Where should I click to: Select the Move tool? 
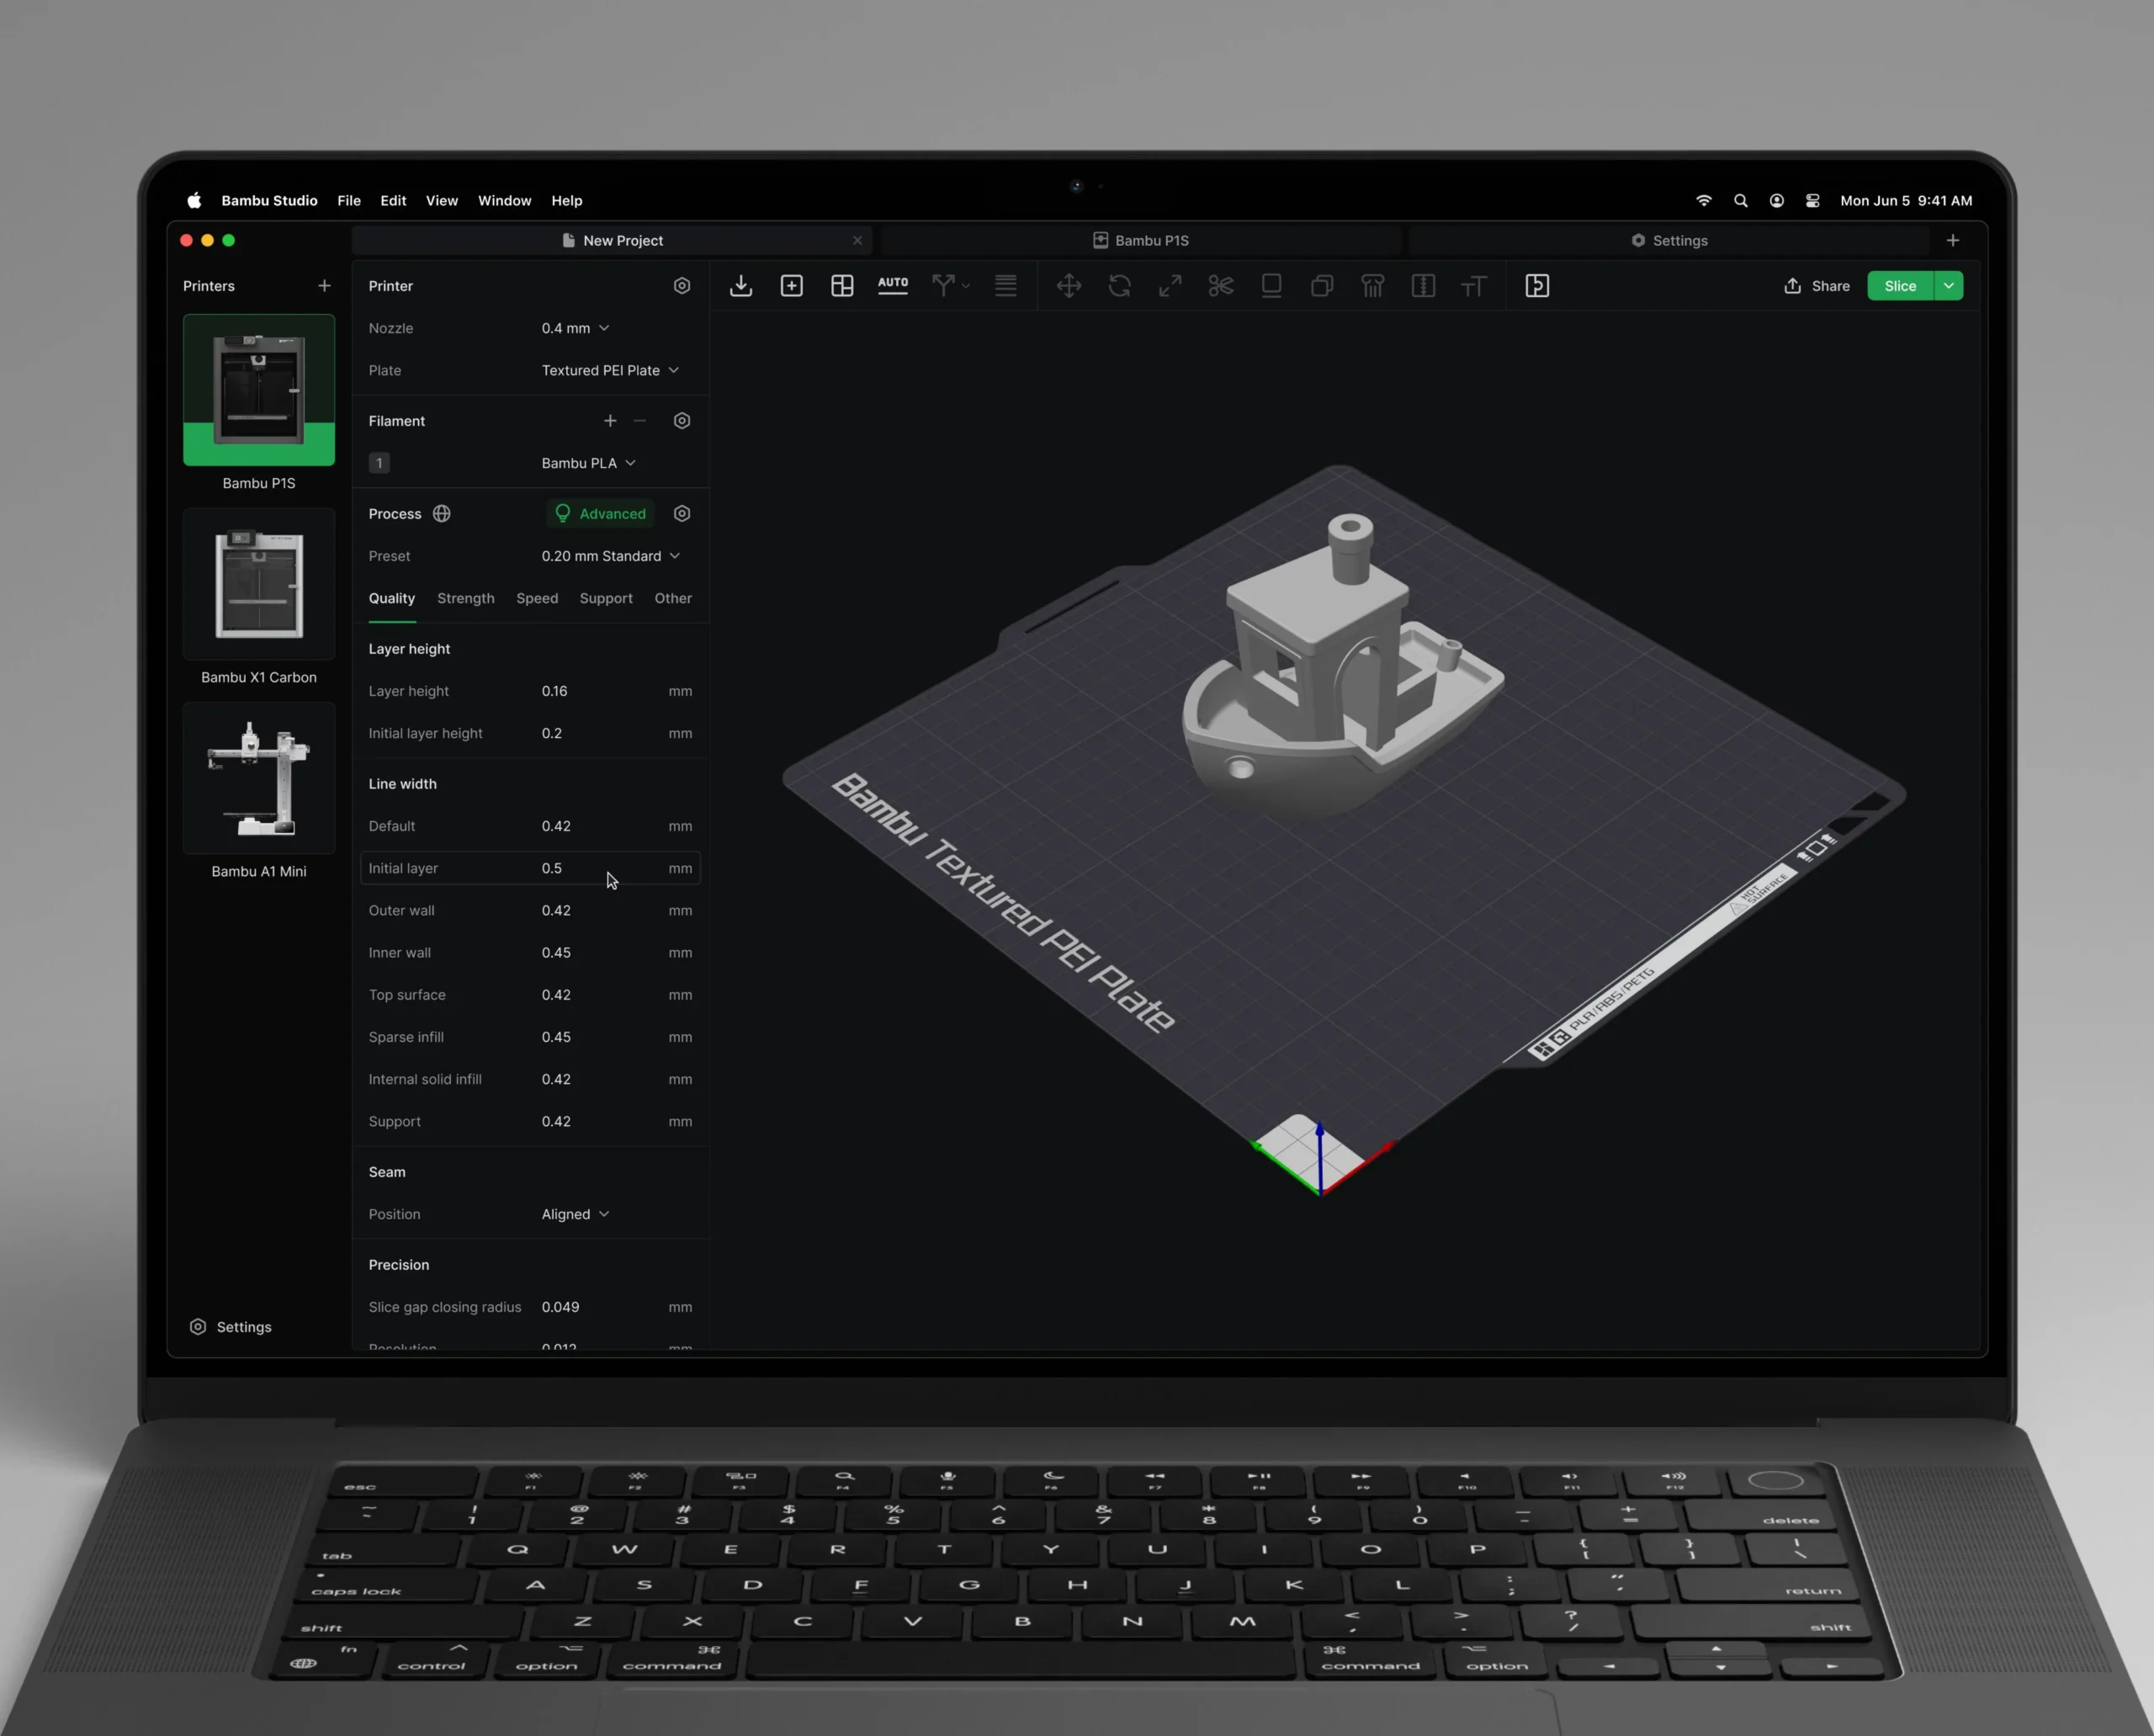1069,286
